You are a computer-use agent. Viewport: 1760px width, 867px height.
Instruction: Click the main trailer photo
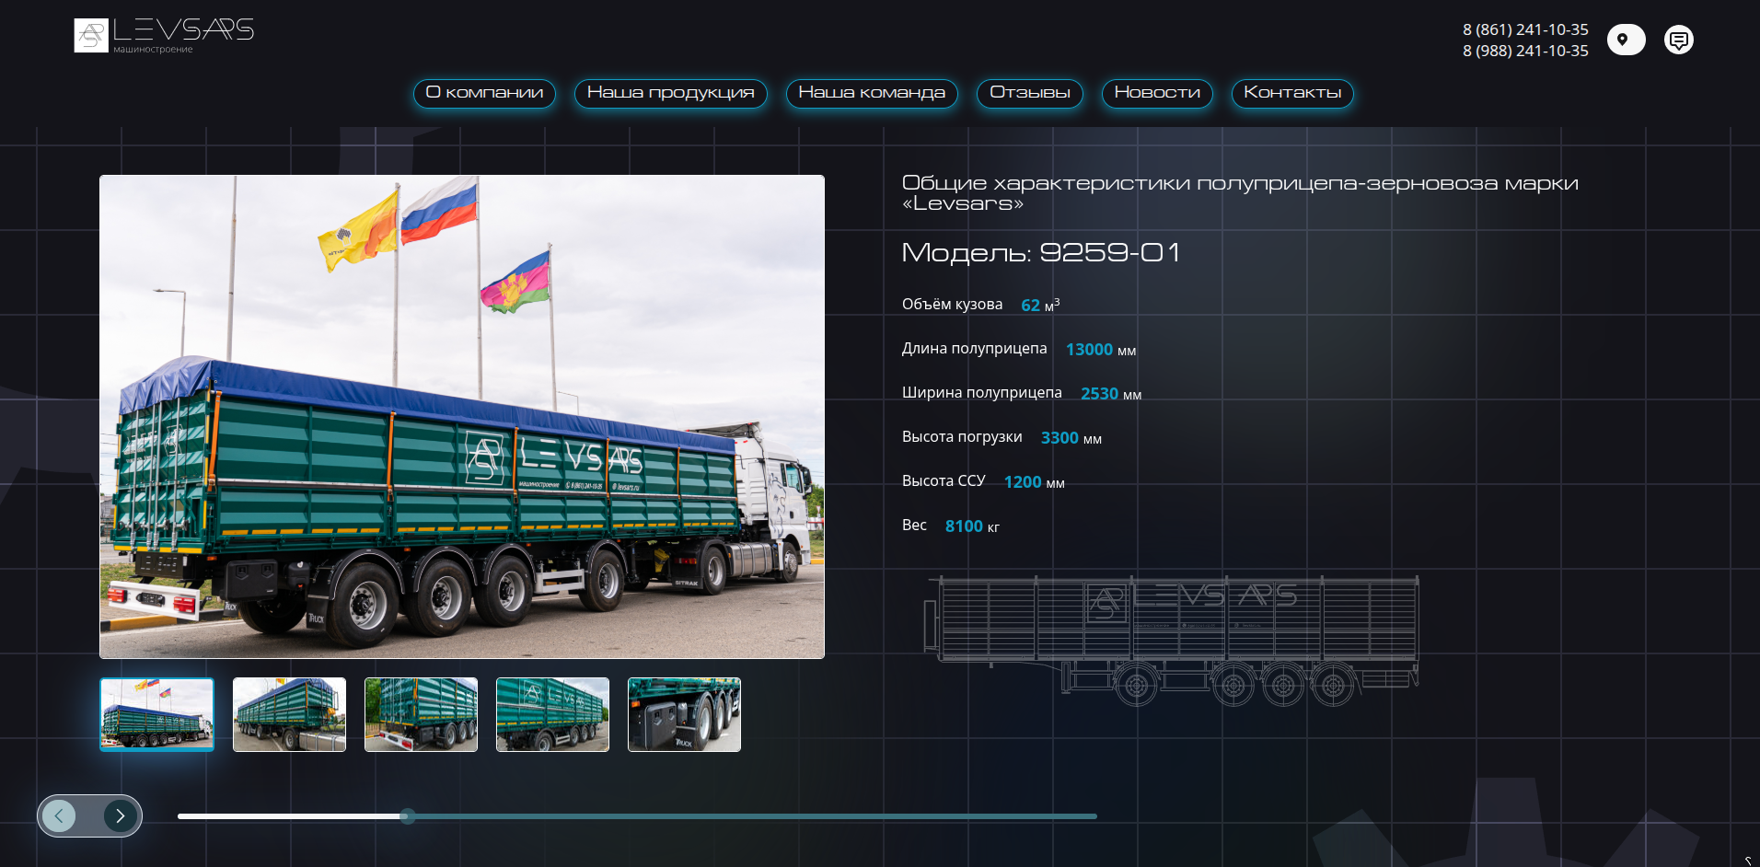click(462, 417)
